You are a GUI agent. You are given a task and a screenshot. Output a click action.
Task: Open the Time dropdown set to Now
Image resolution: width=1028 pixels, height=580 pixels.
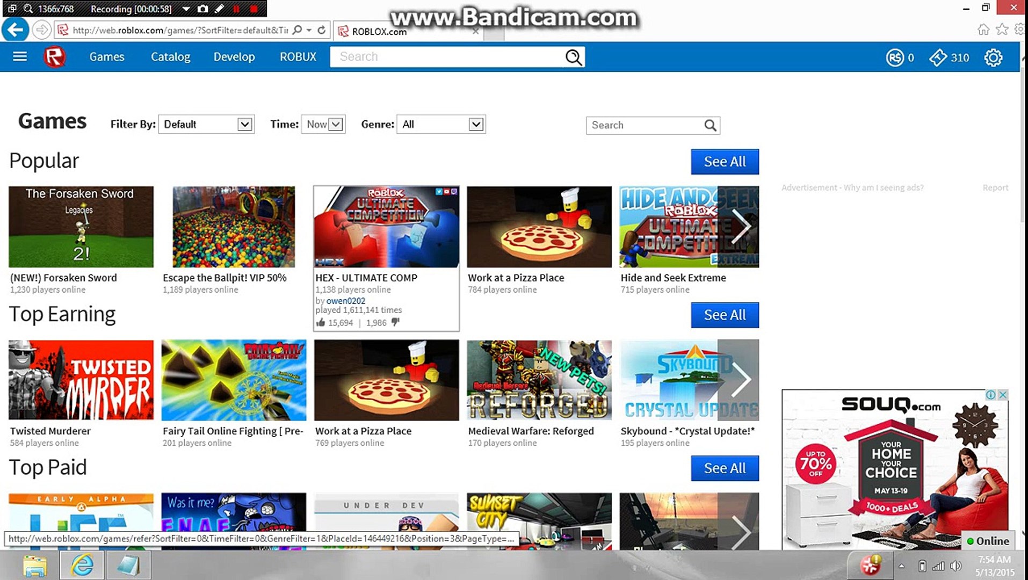(x=323, y=125)
